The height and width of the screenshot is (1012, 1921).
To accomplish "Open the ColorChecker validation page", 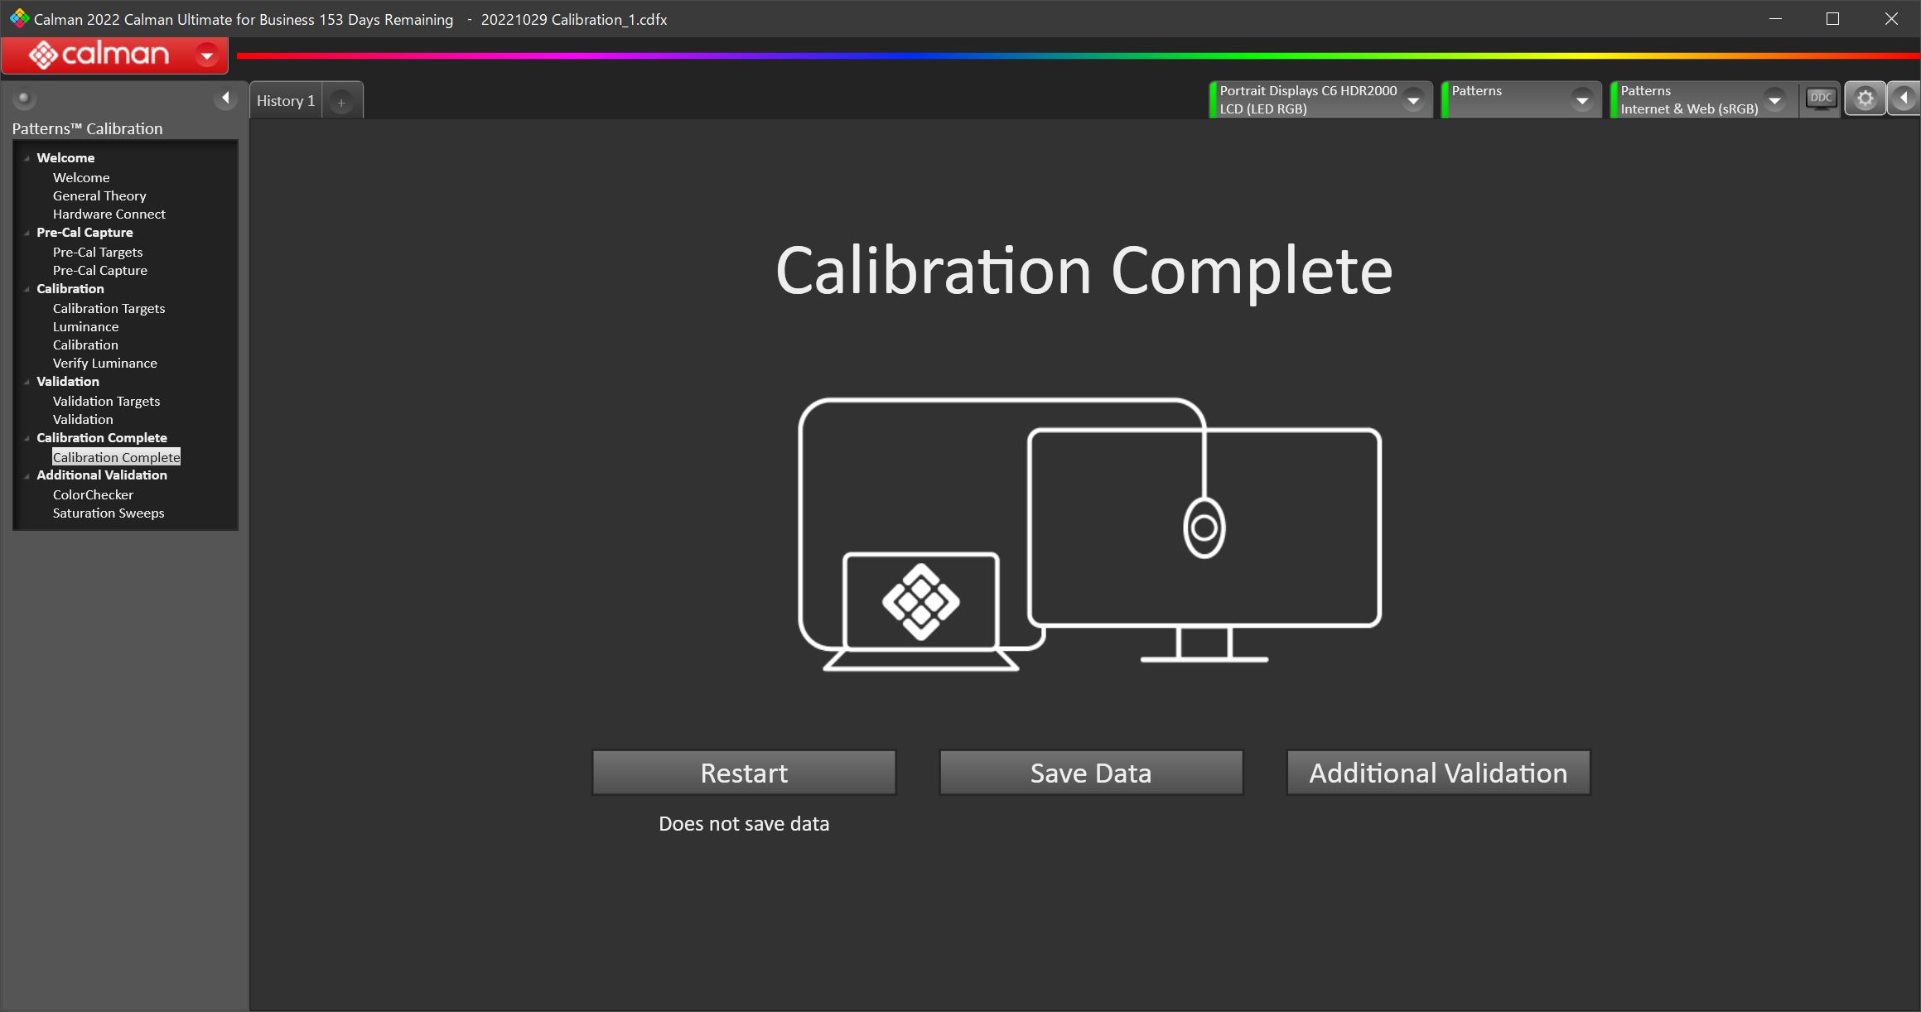I will tap(93, 494).
